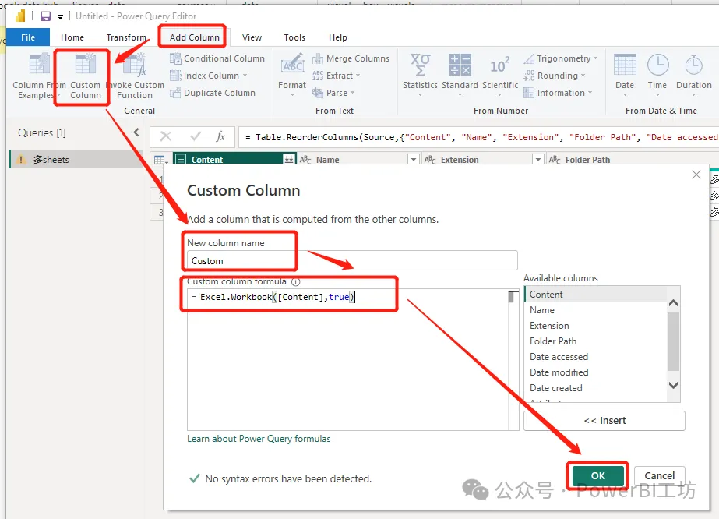719x519 pixels.
Task: Open the Extract dropdown
Action: pos(336,76)
